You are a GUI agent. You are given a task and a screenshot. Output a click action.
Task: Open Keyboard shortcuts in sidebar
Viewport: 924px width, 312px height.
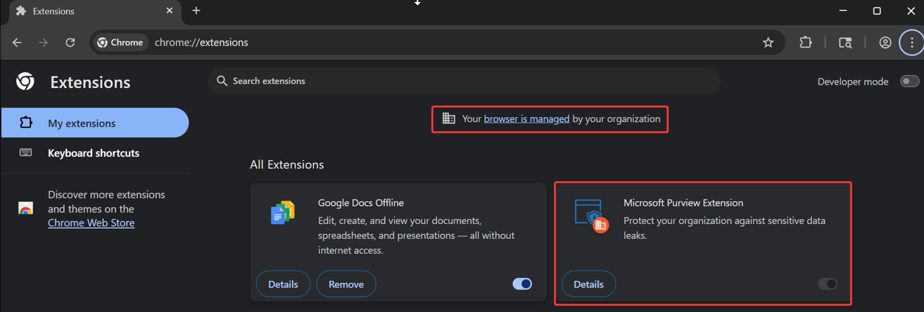pyautogui.click(x=95, y=153)
